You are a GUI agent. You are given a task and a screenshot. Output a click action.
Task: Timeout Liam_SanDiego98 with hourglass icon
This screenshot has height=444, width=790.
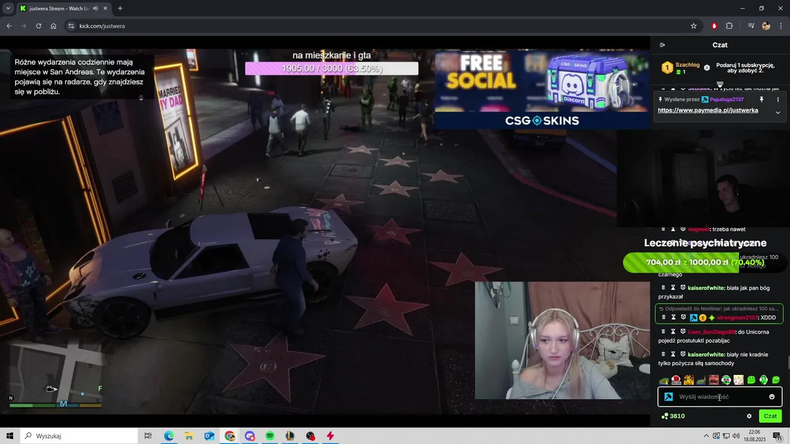673,332
